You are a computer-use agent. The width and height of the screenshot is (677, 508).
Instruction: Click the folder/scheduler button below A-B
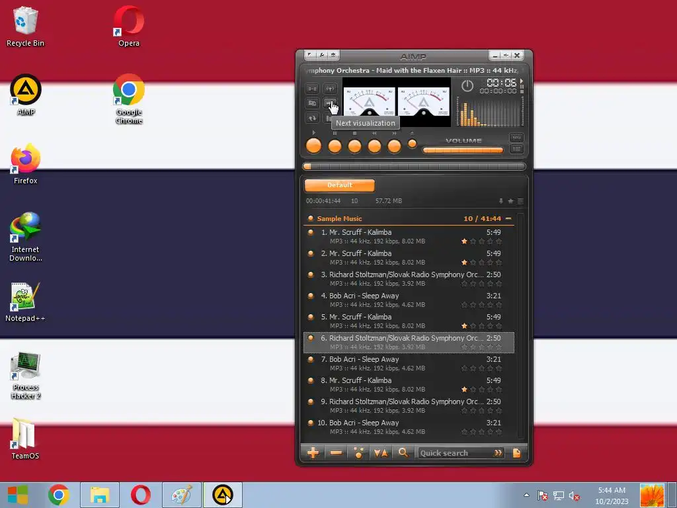tap(312, 103)
